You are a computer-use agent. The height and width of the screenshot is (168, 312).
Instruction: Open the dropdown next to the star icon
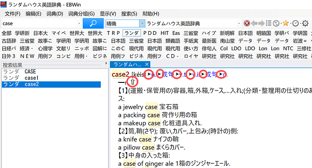coord(290,24)
